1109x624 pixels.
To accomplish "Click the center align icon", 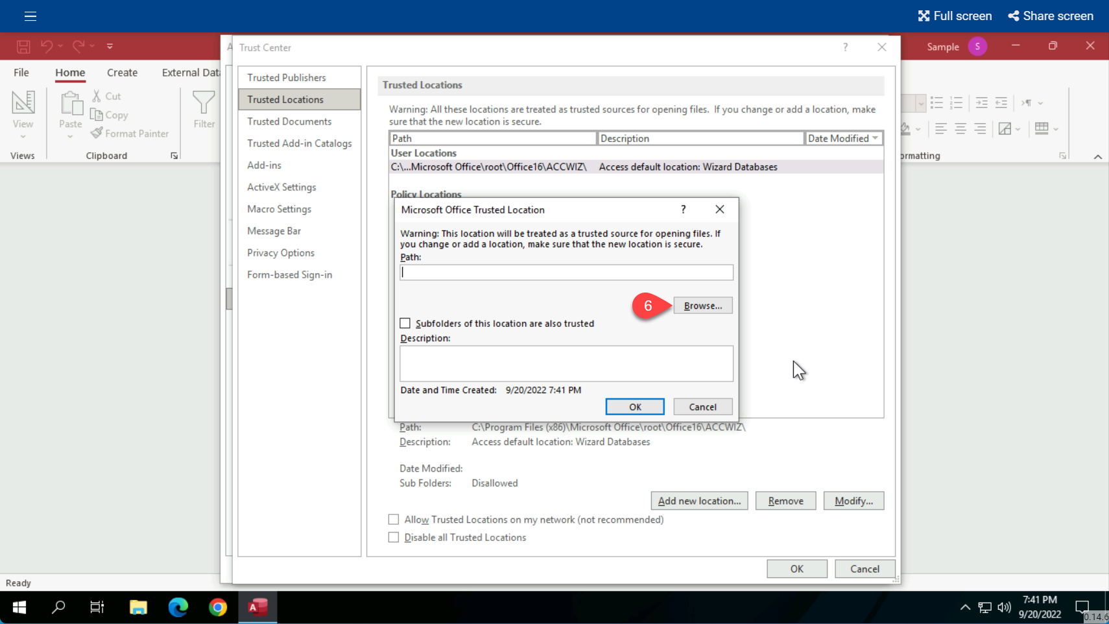I will coord(960,128).
